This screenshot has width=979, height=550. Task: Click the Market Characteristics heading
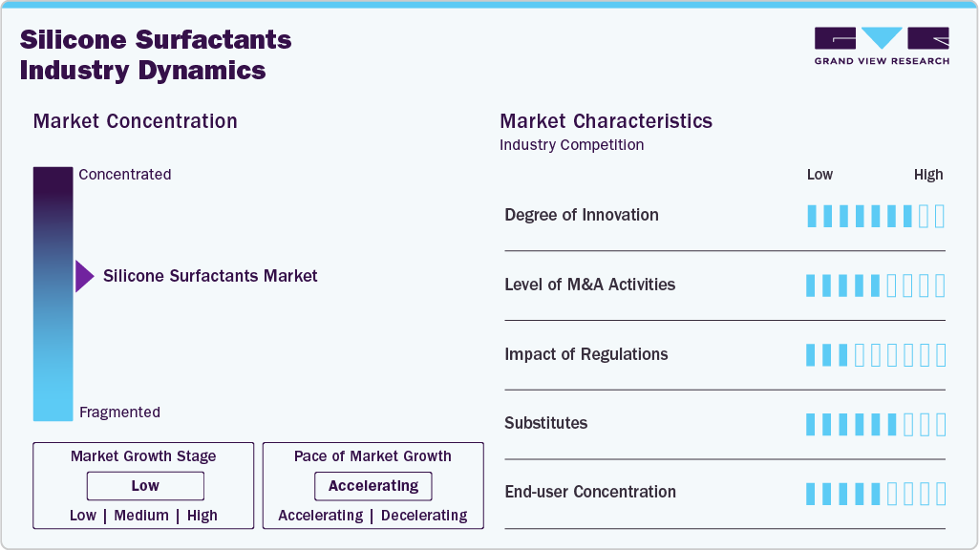click(x=606, y=121)
